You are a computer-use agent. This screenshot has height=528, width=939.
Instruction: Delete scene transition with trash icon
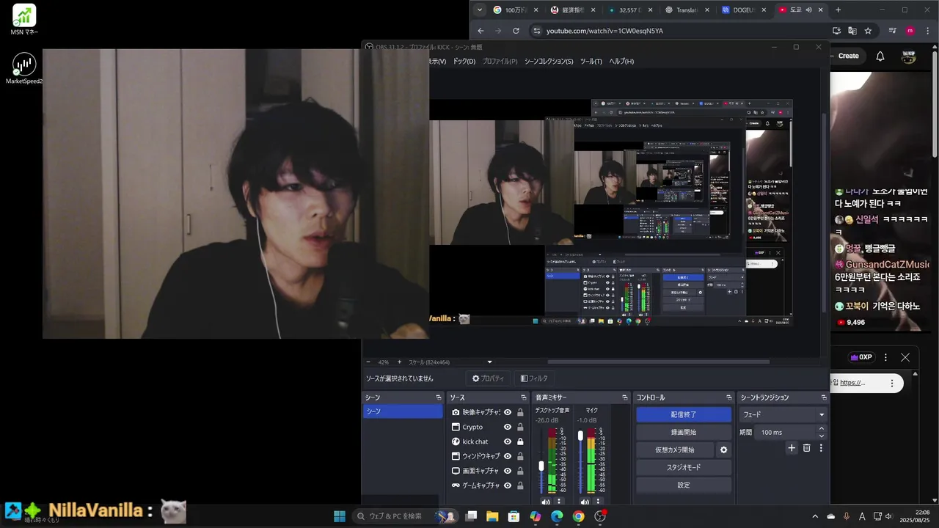click(806, 447)
